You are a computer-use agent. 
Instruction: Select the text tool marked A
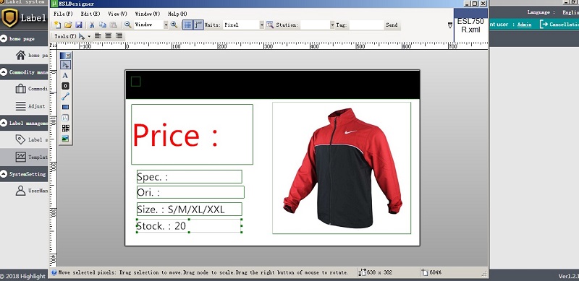click(x=65, y=76)
